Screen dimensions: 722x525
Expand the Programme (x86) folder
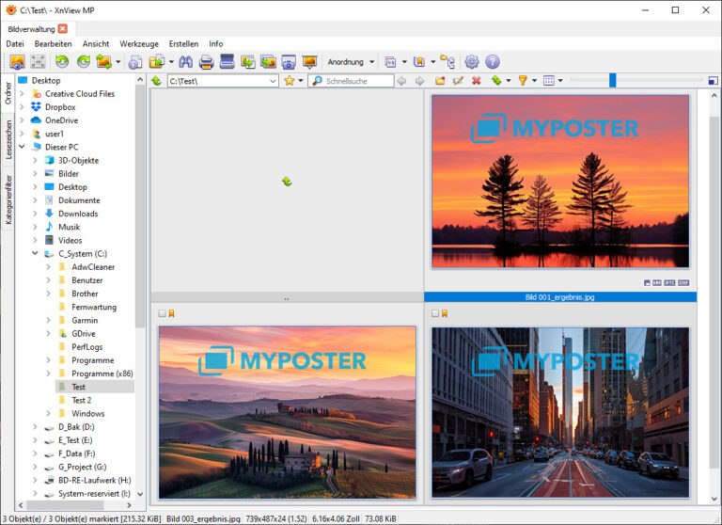(49, 374)
